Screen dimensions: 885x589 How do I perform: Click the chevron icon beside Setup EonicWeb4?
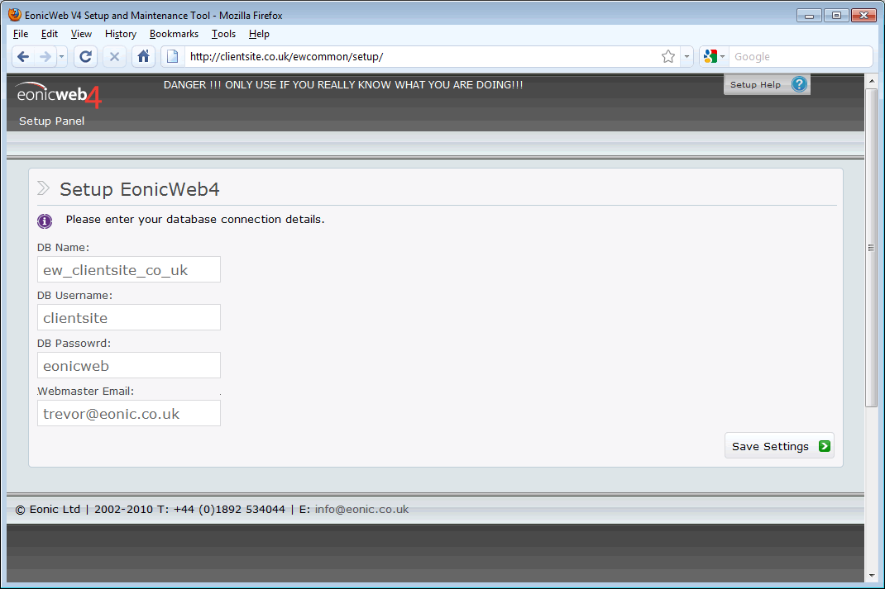(44, 188)
